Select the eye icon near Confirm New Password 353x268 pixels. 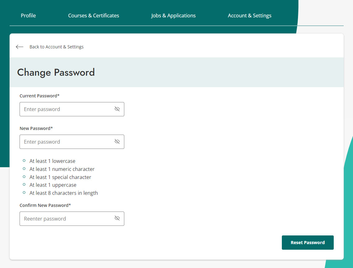click(x=117, y=218)
